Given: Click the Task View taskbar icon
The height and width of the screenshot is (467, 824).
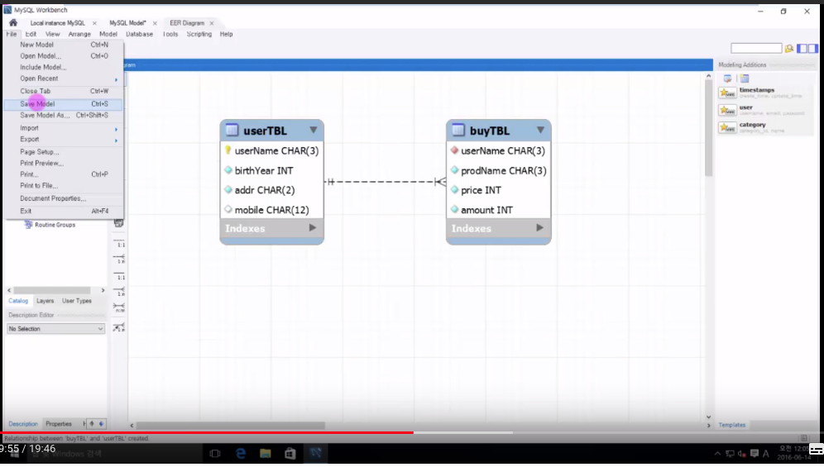Looking at the screenshot, I should click(x=215, y=453).
